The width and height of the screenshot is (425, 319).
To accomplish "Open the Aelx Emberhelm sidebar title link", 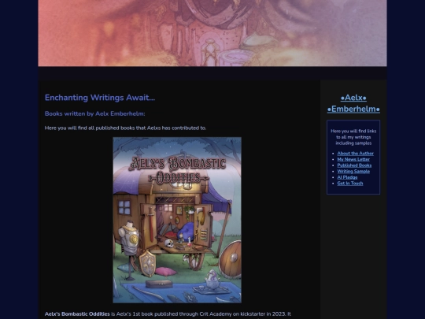I will click(353, 103).
